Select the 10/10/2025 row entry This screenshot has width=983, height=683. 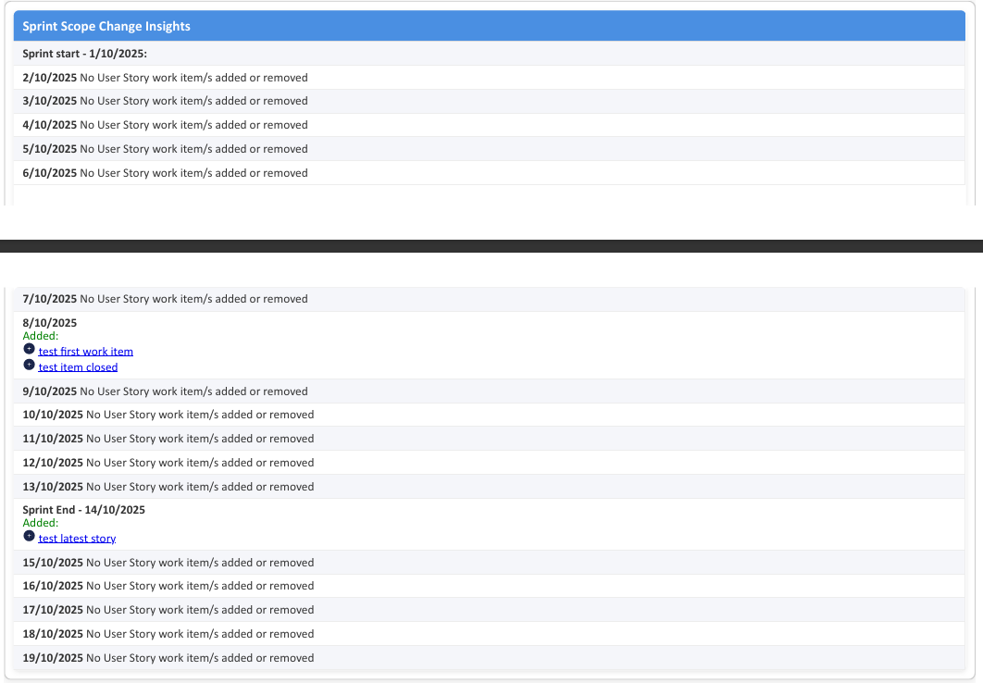[x=168, y=415]
